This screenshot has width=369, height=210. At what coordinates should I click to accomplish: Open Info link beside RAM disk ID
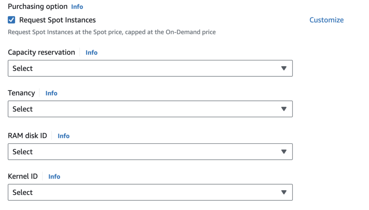(63, 136)
